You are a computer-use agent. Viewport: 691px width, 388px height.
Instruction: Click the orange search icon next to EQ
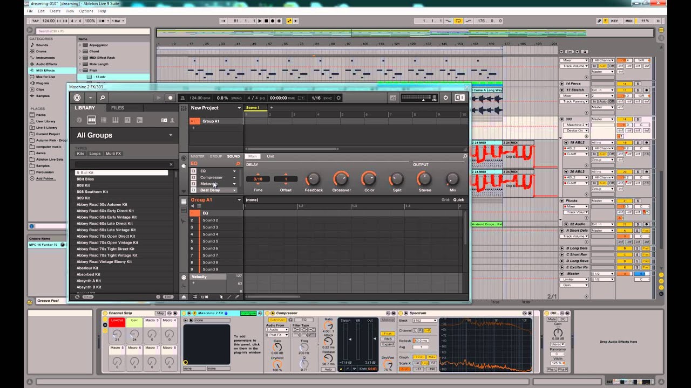coord(238,163)
